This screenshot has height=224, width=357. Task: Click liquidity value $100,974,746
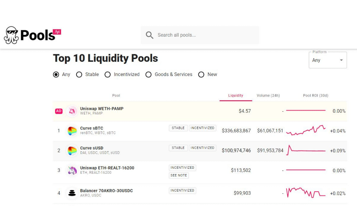point(236,151)
